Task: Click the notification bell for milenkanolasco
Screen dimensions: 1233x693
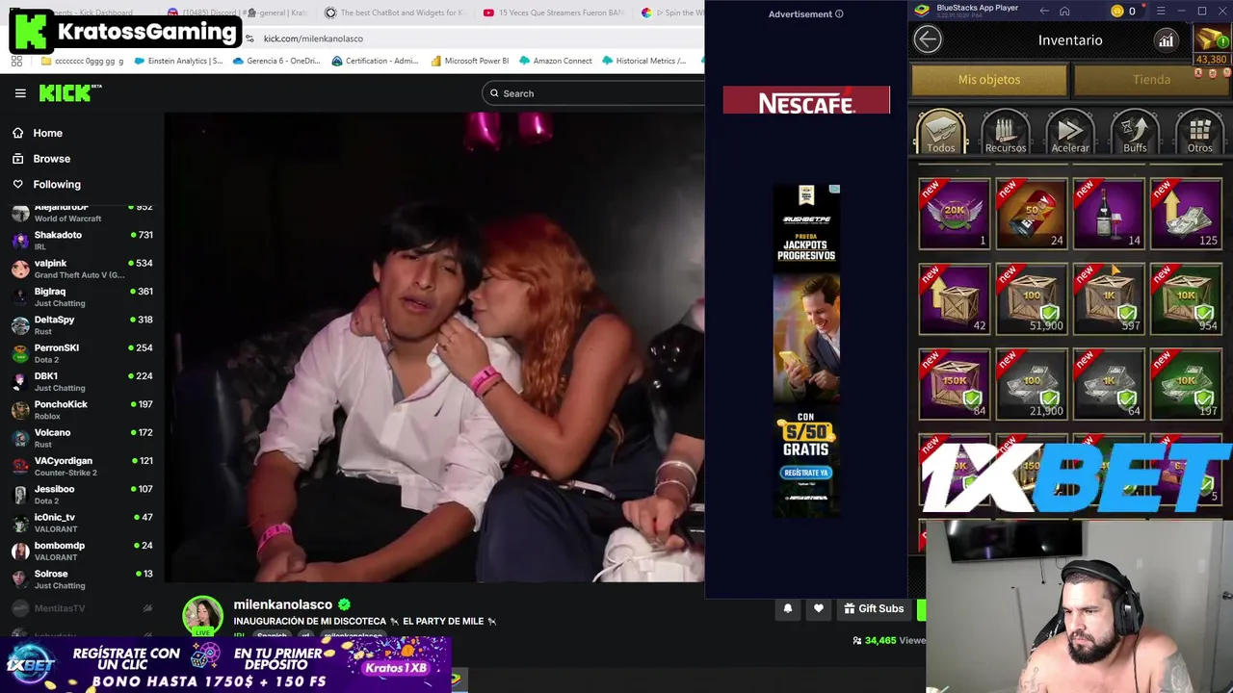Action: [787, 608]
